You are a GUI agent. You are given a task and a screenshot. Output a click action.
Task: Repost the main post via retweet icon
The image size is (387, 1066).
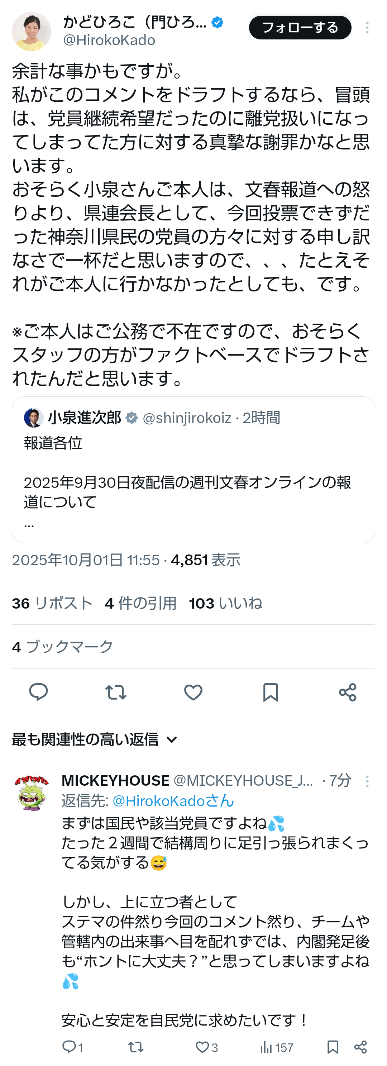[x=115, y=692]
